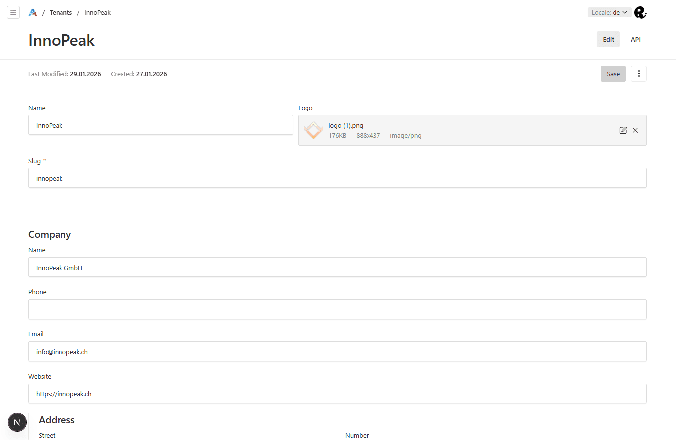Screen dimensions: 676x440
Task: Switch to the API tab
Action: 635,40
